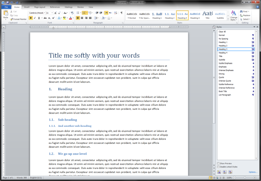The width and height of the screenshot is (261, 181).
Task: Switch to the Page Layout tab
Action: 40,7
